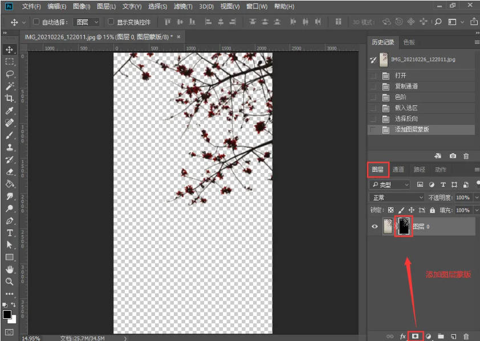Pick the Rectangle shape tool
The height and width of the screenshot is (341, 480).
(10, 257)
